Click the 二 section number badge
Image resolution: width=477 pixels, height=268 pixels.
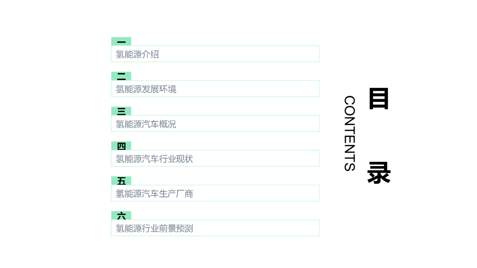click(121, 76)
